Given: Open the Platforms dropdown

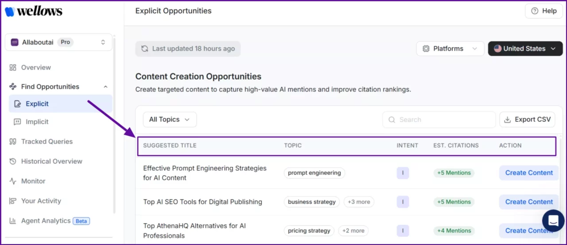Looking at the screenshot, I should (x=450, y=49).
